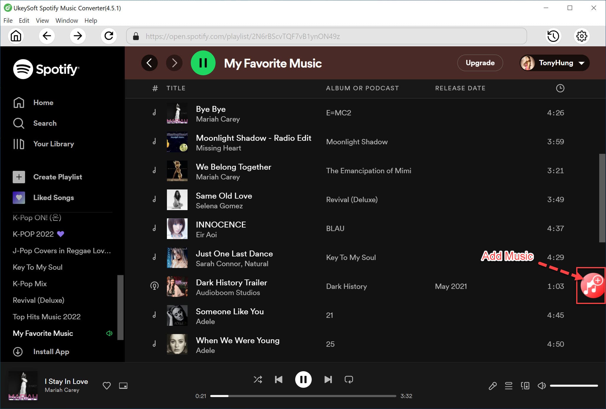Click the shuffle playback icon

258,379
